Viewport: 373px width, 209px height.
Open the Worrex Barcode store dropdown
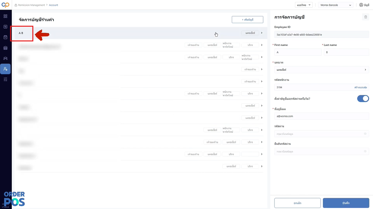coord(336,5)
